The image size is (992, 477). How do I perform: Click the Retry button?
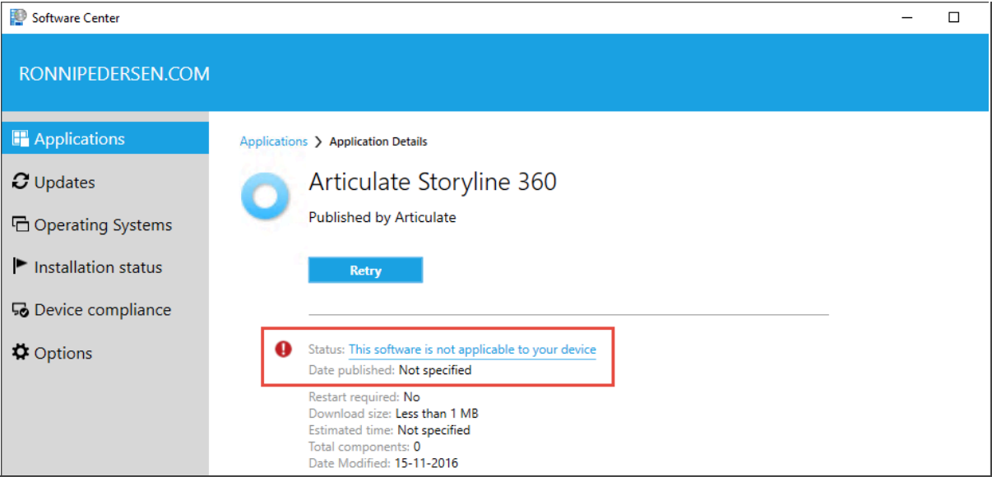click(365, 270)
